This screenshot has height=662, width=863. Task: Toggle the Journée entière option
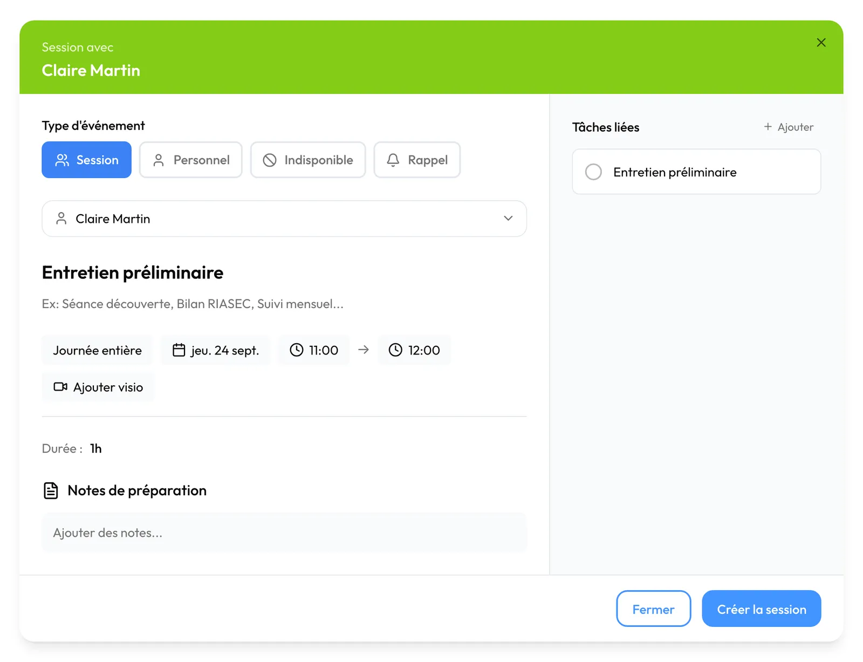point(97,350)
